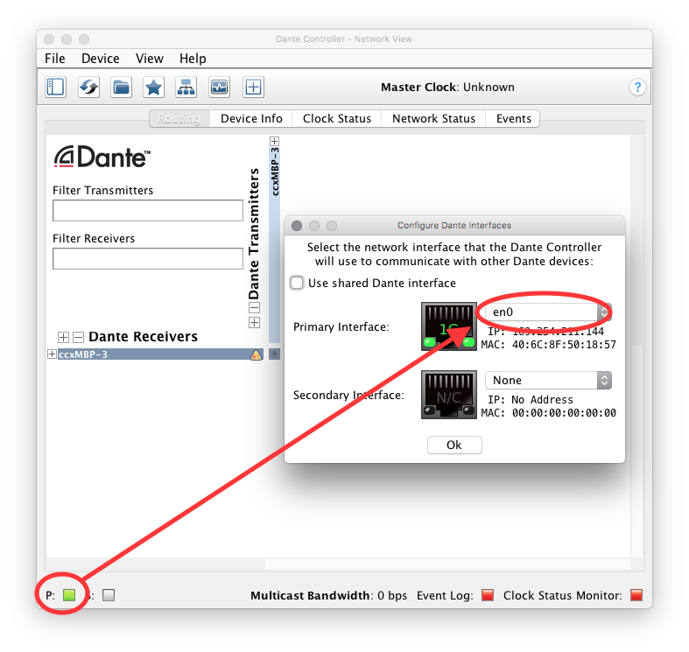Expand all Dante Transmitters with plus box
Image resolution: width=689 pixels, height=652 pixels.
coord(255,322)
